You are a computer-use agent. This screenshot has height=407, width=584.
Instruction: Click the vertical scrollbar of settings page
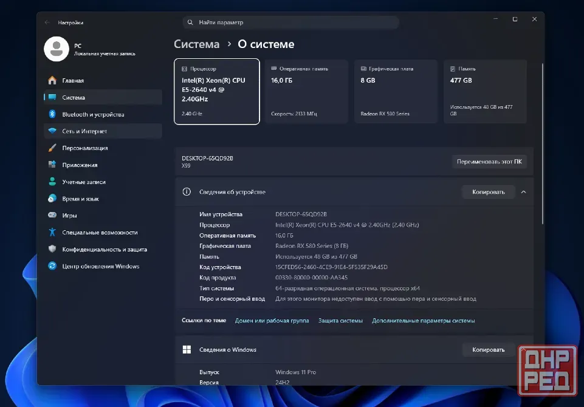tap(542, 144)
